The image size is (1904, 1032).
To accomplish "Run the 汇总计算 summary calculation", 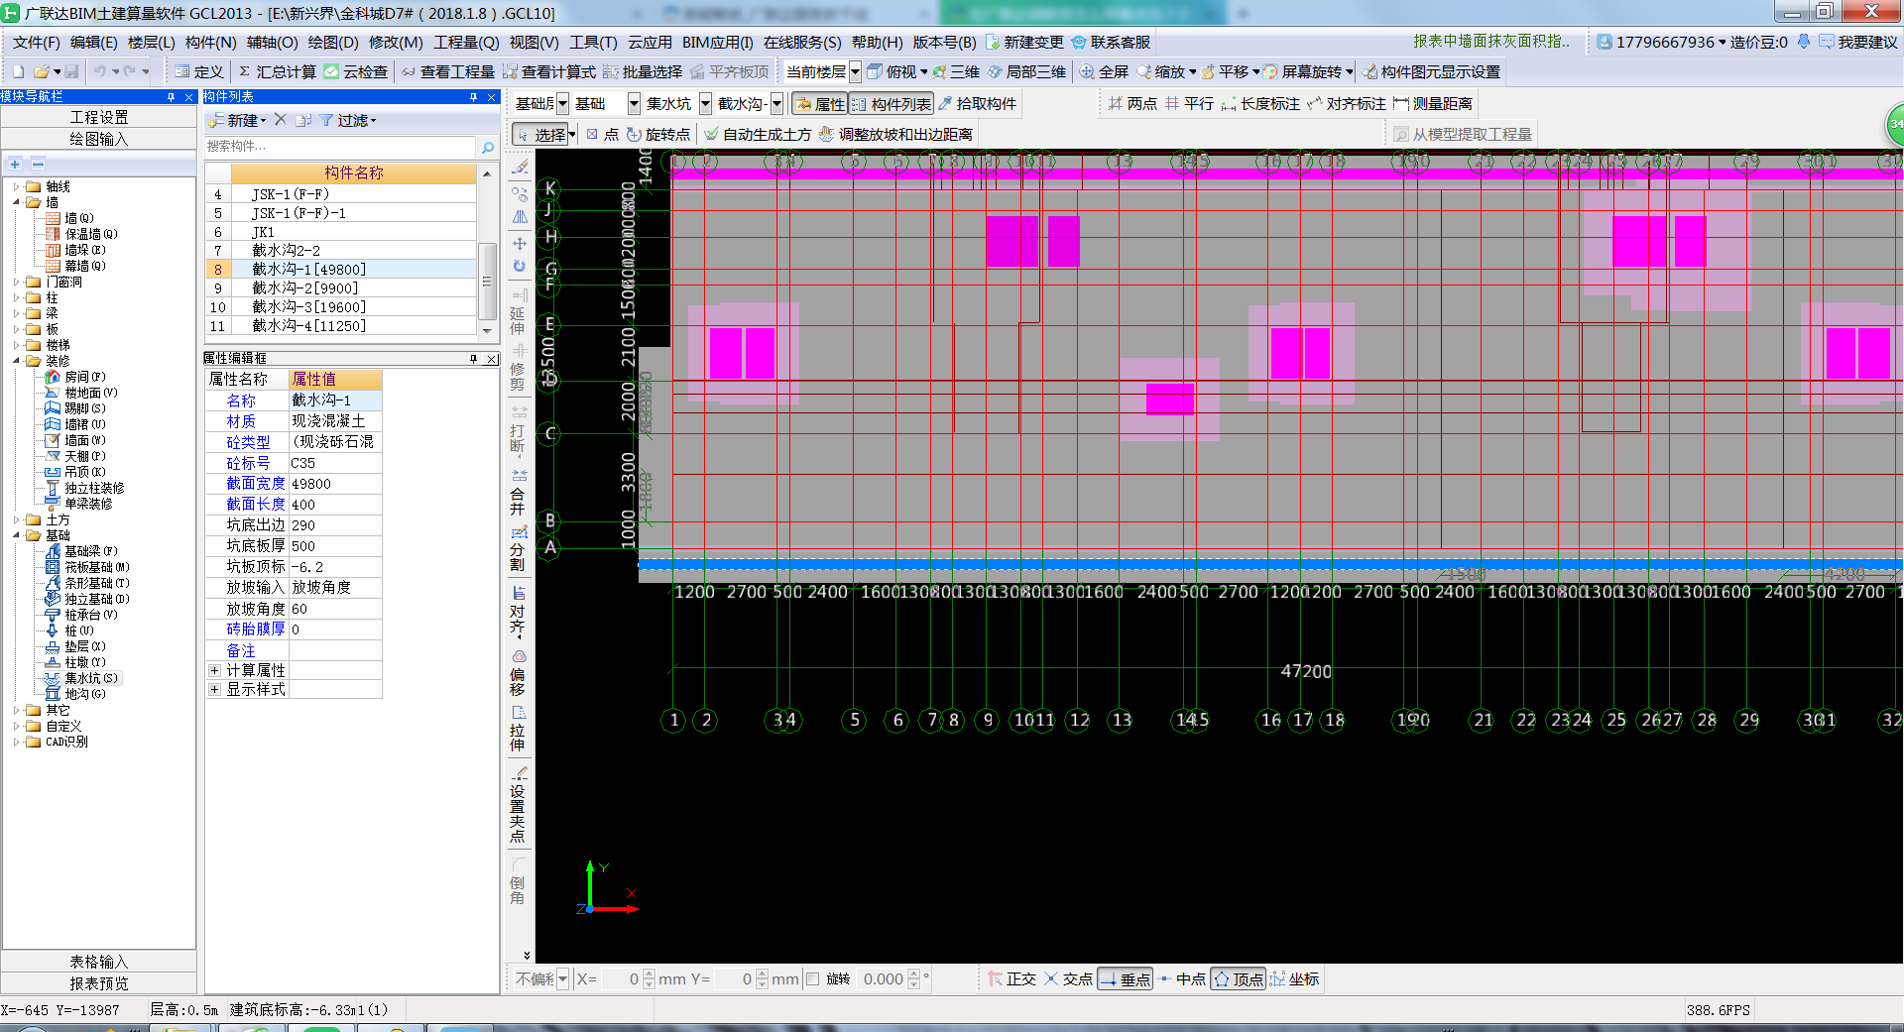I will (277, 71).
